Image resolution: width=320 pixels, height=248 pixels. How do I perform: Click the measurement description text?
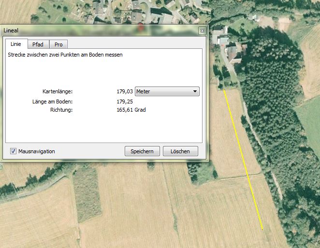(65, 55)
